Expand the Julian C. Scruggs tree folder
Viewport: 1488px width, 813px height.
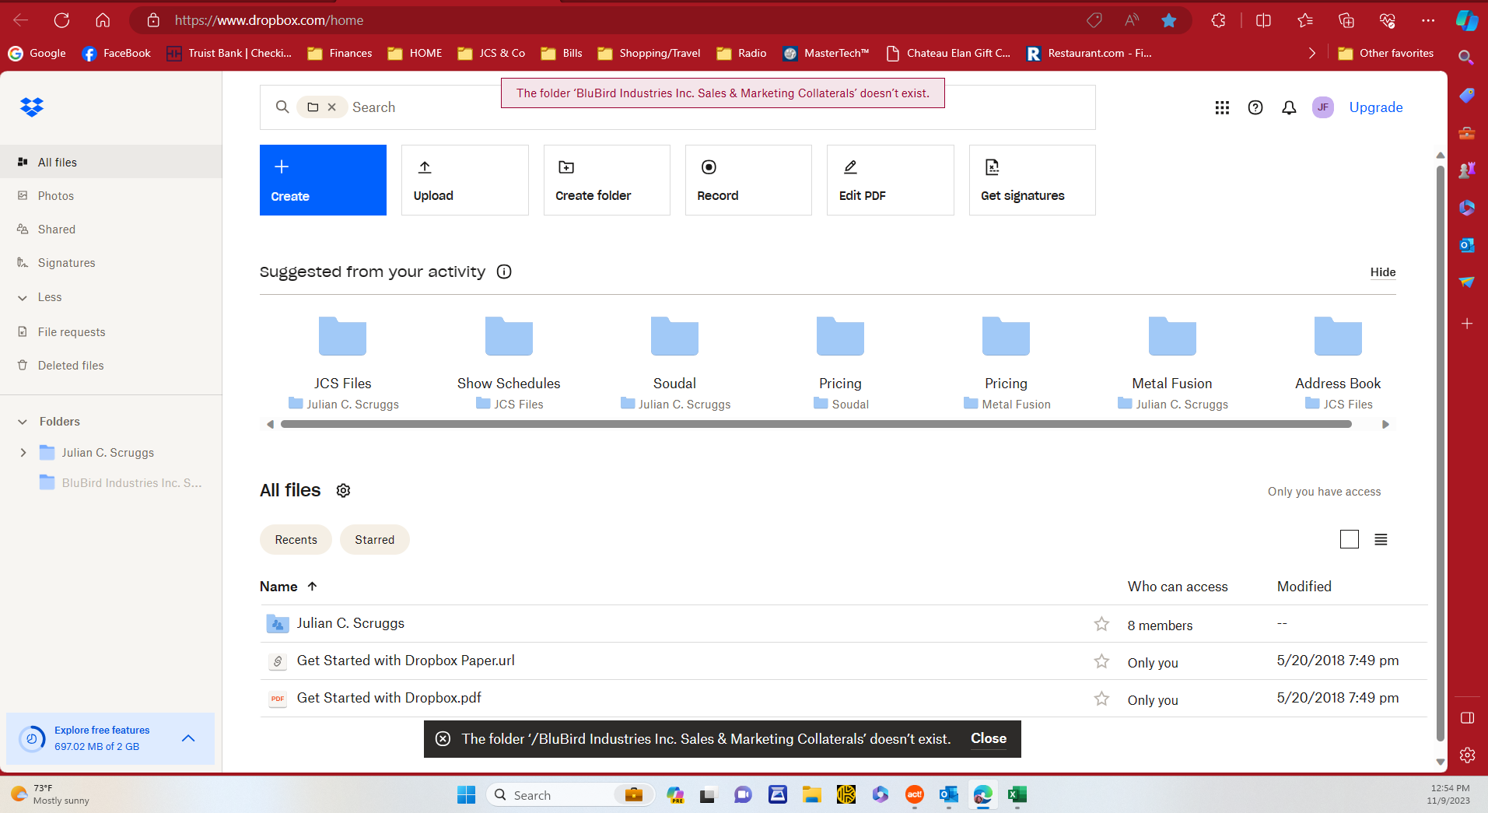[23, 452]
